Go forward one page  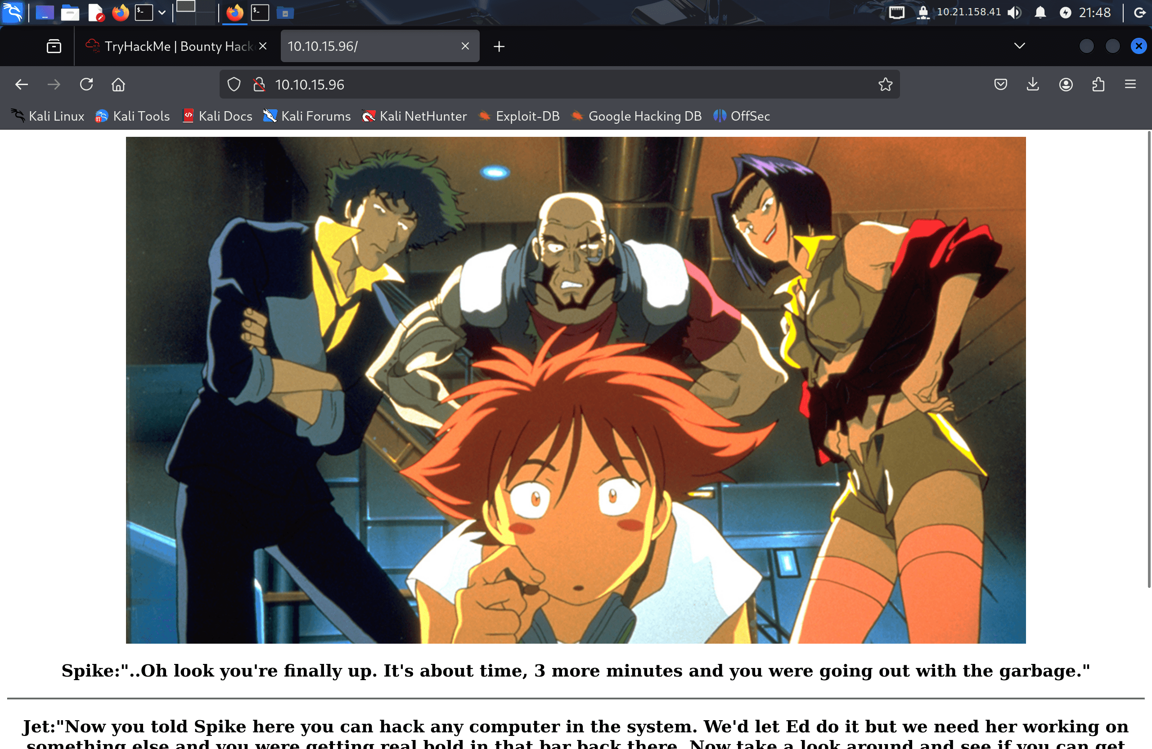coord(54,85)
